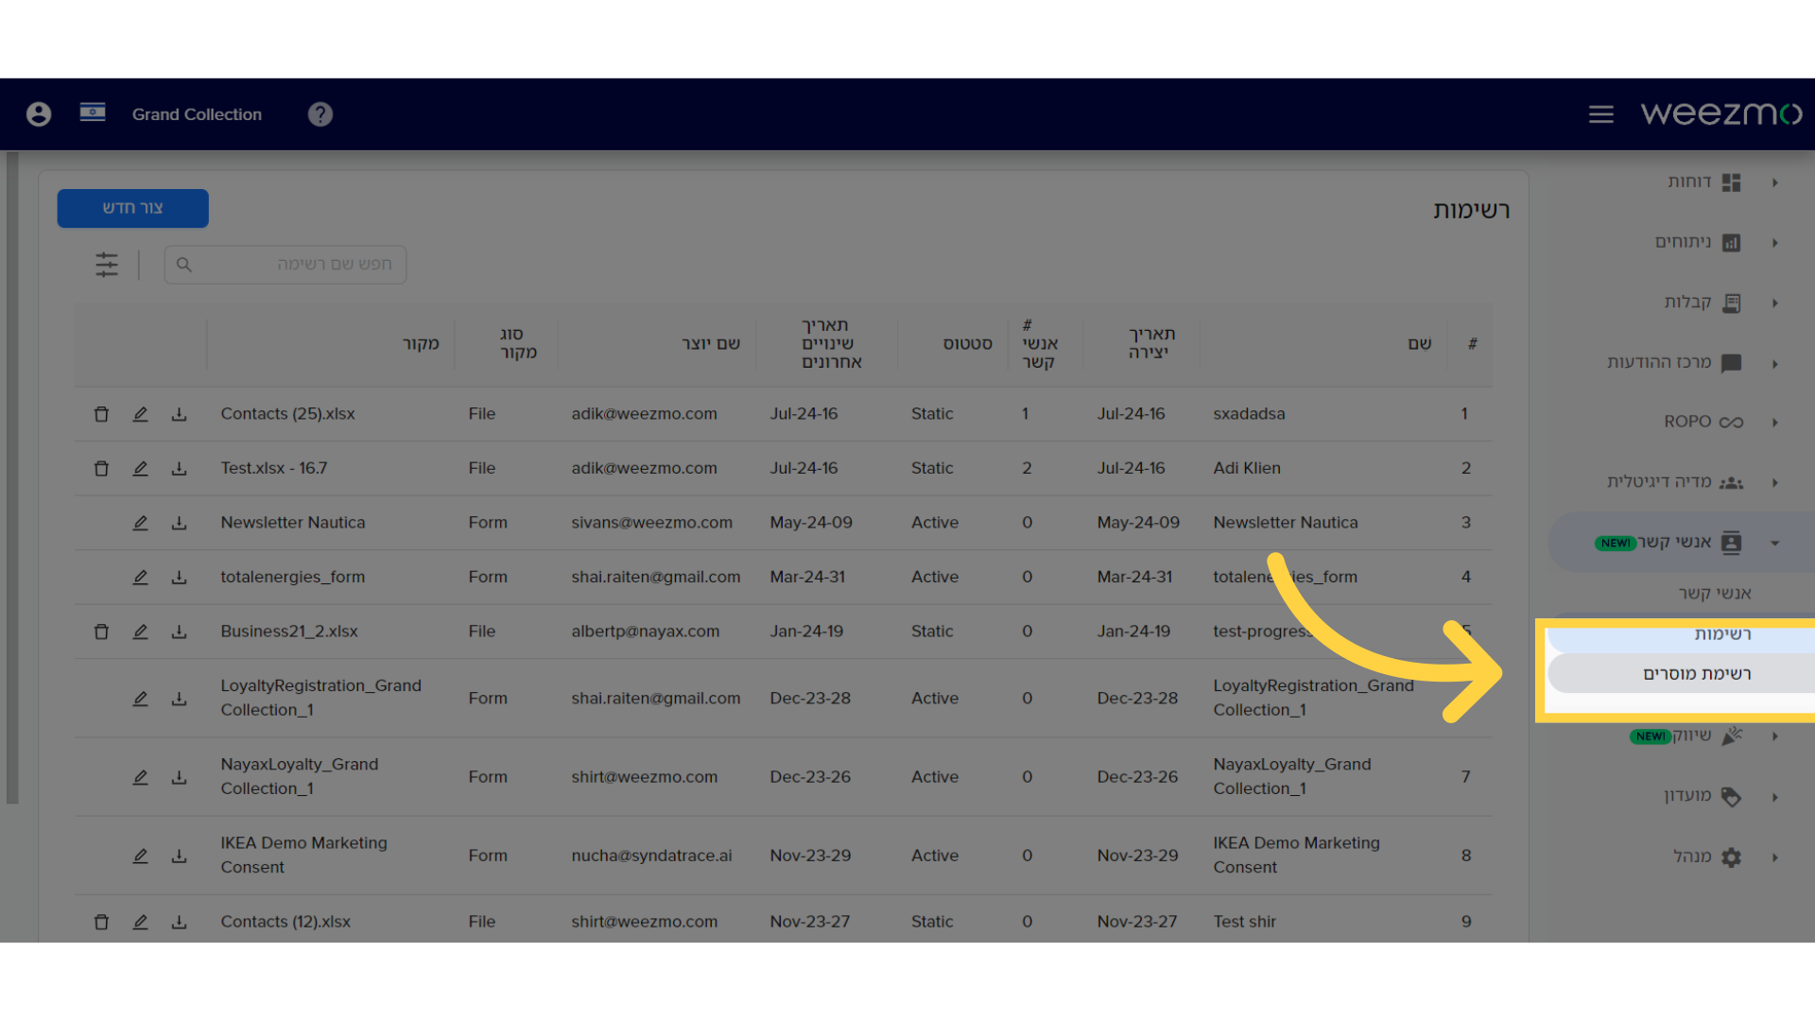
Task: Click the search input field
Action: pyautogui.click(x=285, y=263)
